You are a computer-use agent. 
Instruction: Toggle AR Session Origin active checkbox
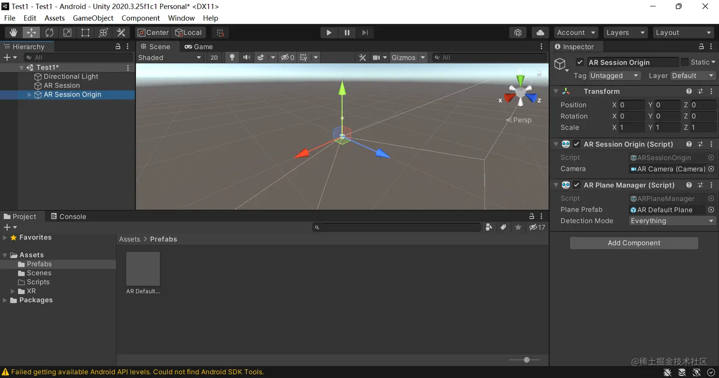pyautogui.click(x=579, y=62)
